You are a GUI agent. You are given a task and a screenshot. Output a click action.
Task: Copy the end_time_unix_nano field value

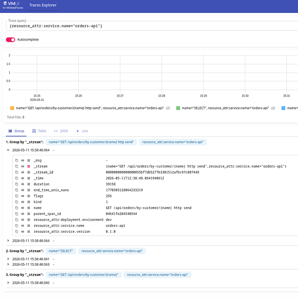(17, 190)
